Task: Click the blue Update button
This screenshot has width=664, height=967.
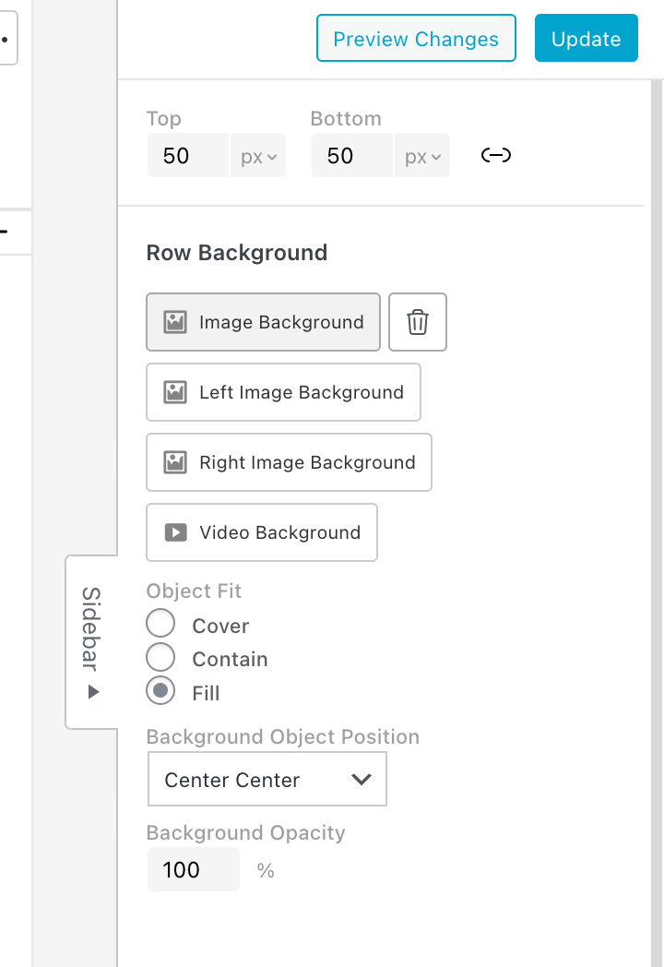Action: (586, 39)
